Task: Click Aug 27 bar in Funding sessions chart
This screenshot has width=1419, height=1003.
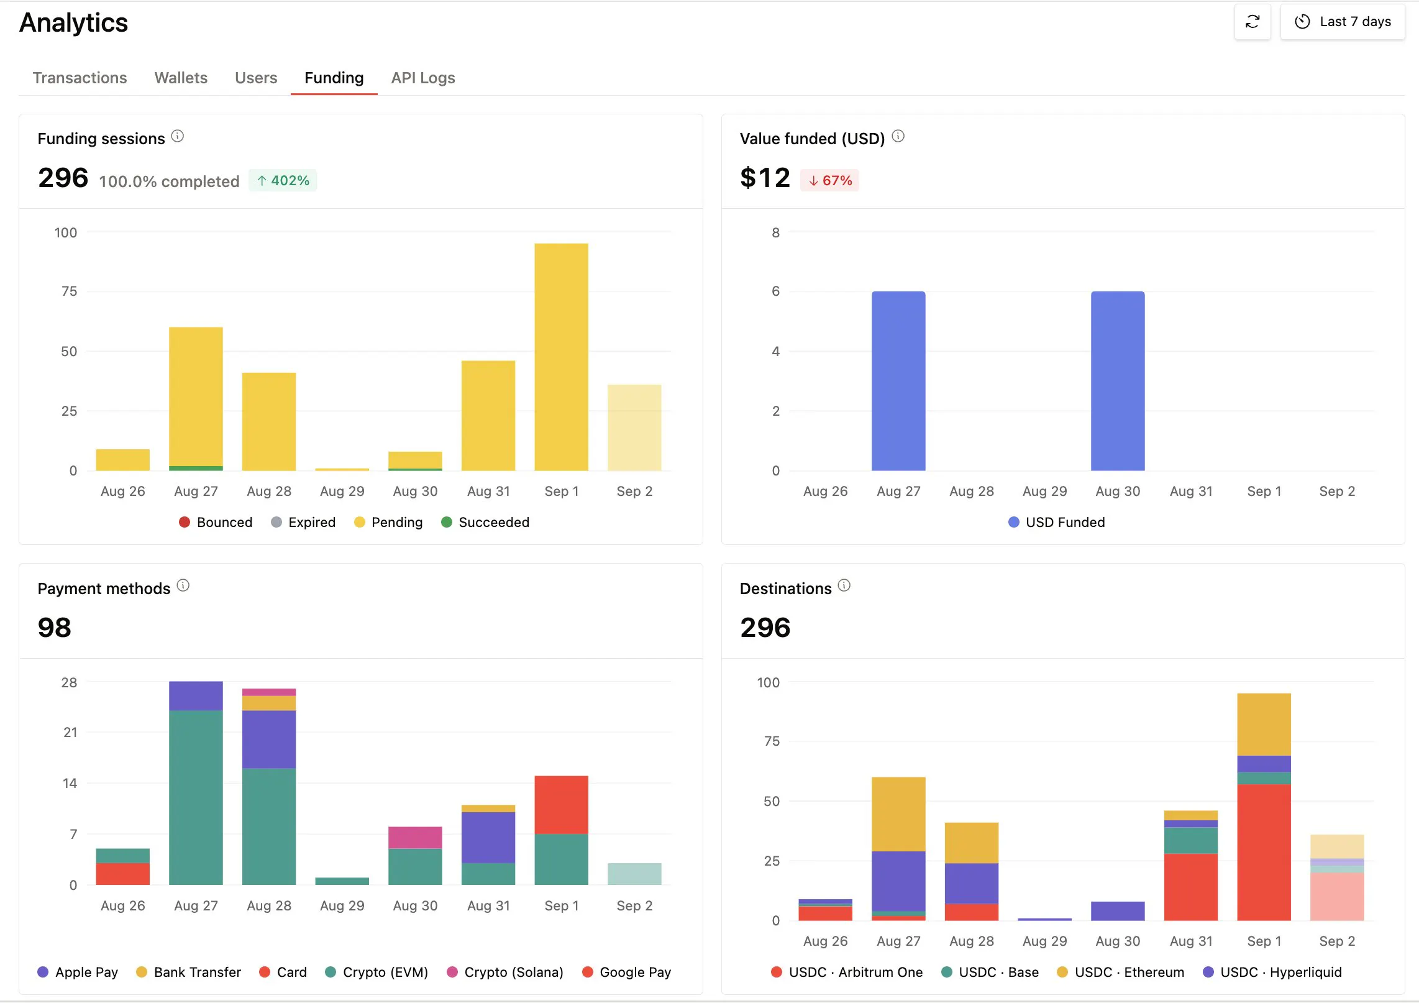Action: click(196, 398)
